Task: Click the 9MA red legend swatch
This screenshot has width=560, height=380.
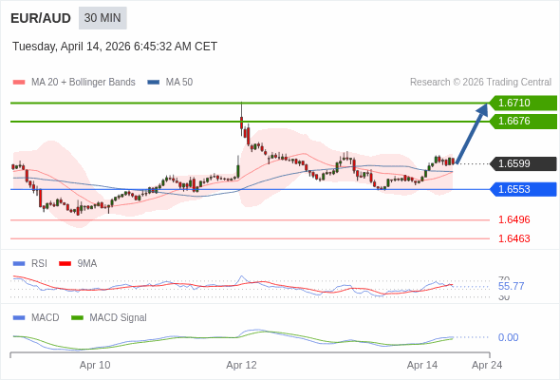Action: (65, 264)
